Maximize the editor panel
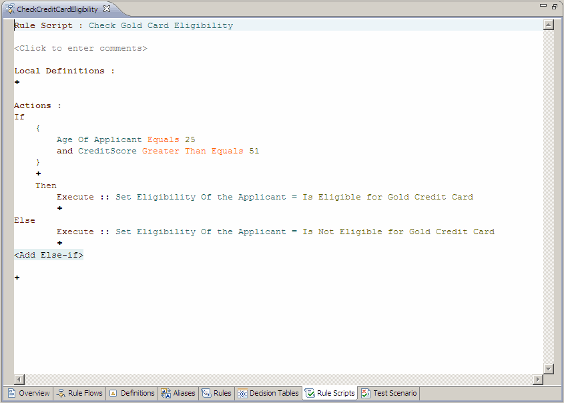564x403 pixels. click(555, 7)
